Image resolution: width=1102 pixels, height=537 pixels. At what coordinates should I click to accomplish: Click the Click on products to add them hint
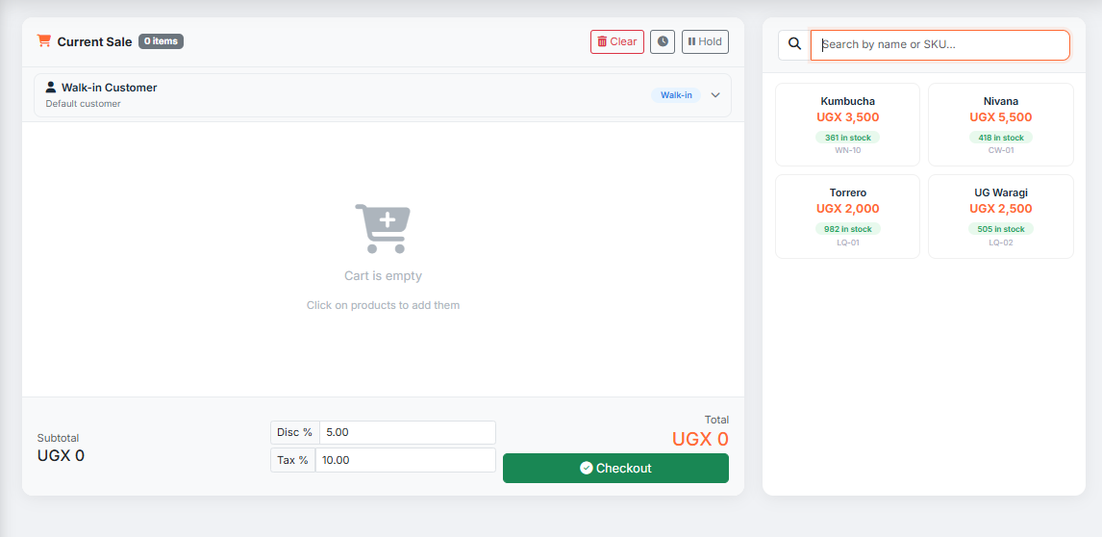(x=383, y=305)
